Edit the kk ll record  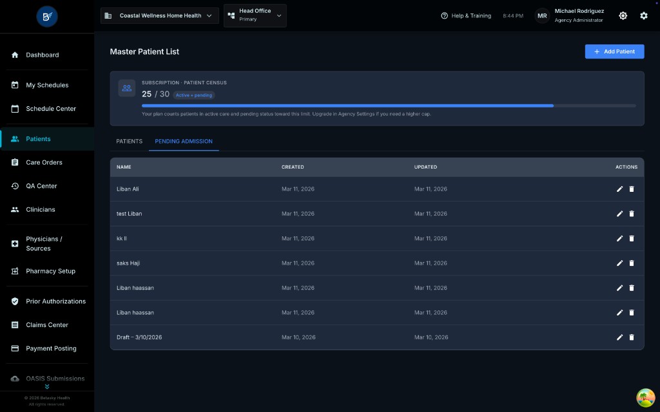pyautogui.click(x=619, y=238)
